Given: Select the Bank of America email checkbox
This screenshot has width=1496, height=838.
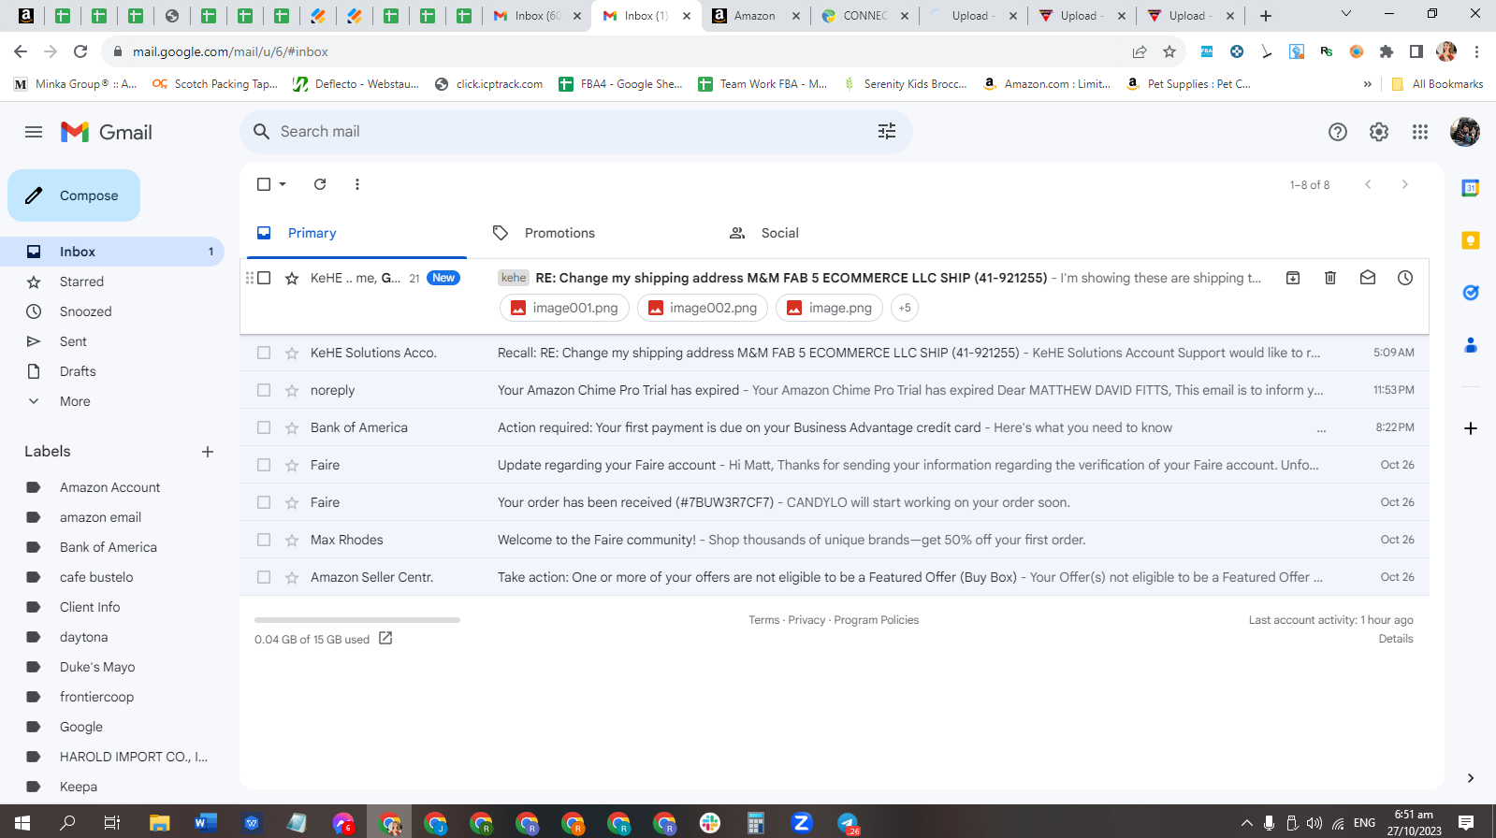Looking at the screenshot, I should [x=264, y=427].
